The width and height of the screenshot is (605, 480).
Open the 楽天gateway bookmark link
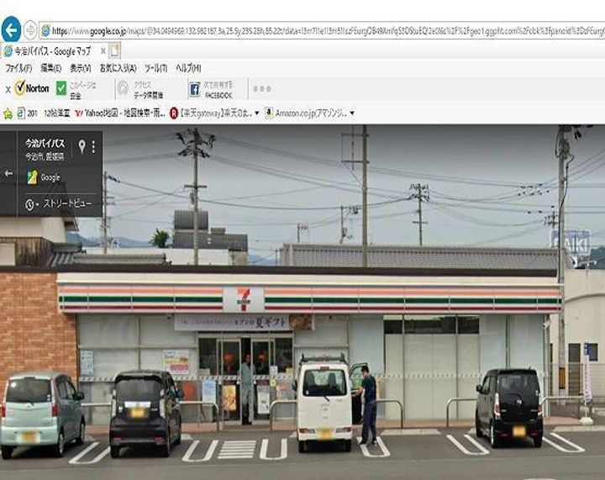(213, 113)
